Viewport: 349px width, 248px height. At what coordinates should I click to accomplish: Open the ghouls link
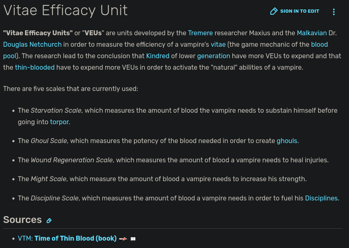pyautogui.click(x=287, y=141)
